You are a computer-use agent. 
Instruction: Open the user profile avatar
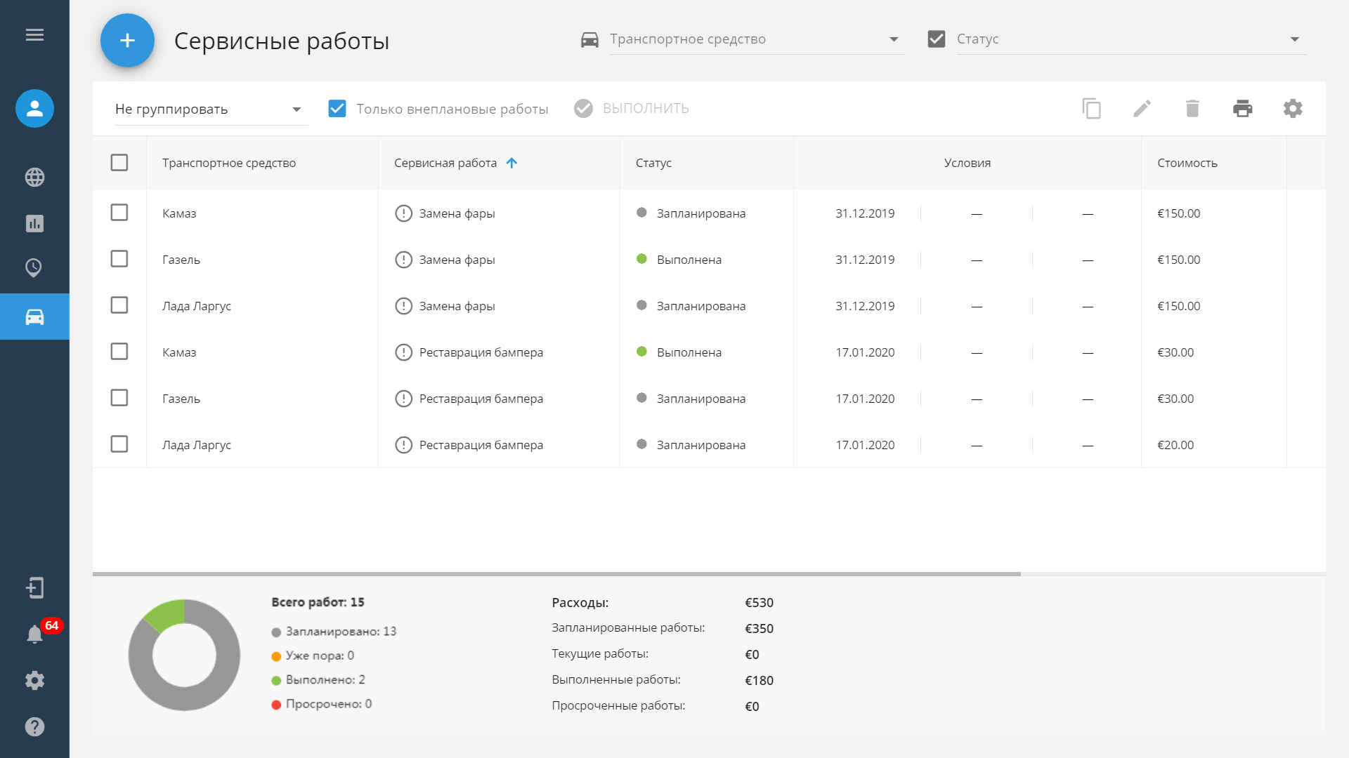[x=34, y=108]
